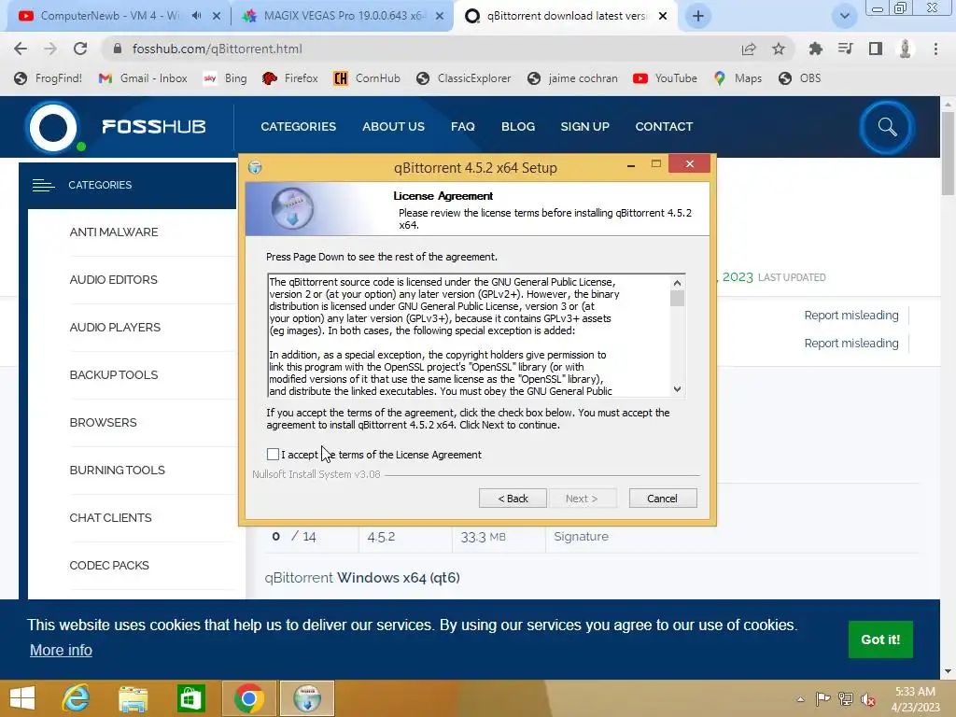Open More info cookie link
Screen dimensions: 956x717
[x=61, y=651]
